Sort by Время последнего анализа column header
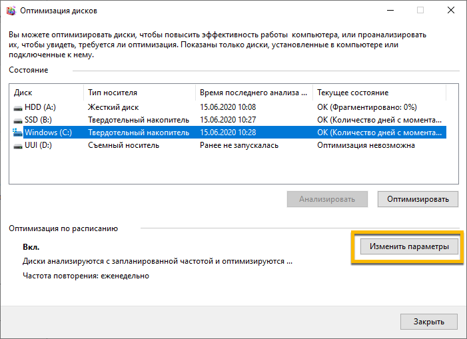Screen dimensions: 467x339 [x=253, y=93]
